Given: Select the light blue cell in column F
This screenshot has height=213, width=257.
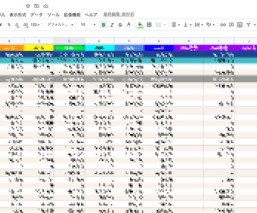Looking at the screenshot, I should pos(129,48).
